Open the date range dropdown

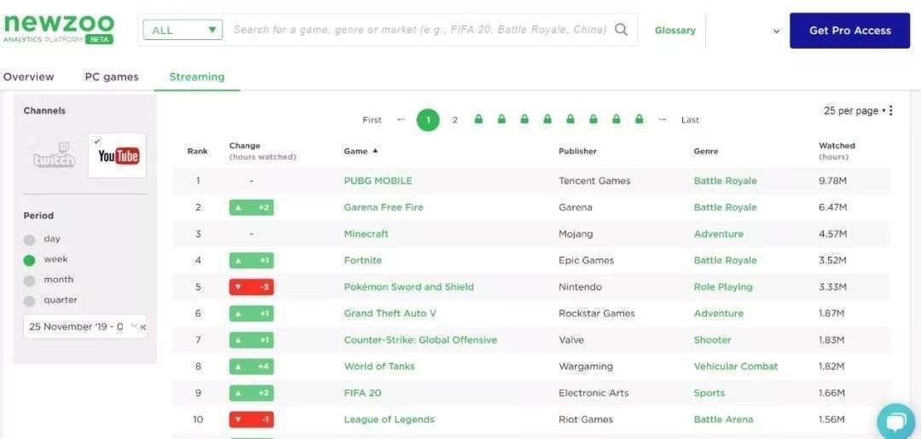(x=85, y=326)
